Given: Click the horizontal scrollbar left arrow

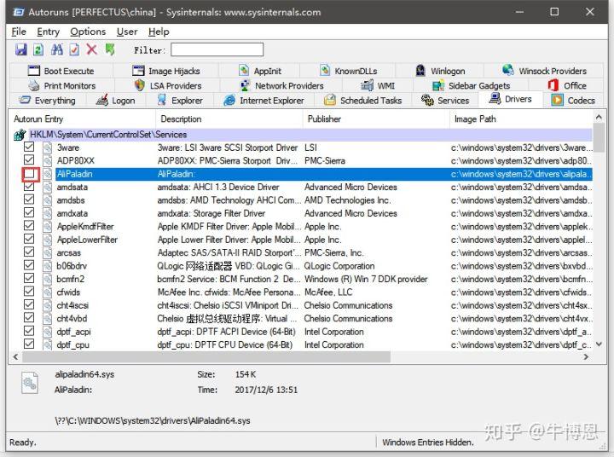Looking at the screenshot, I should pyautogui.click(x=15, y=356).
